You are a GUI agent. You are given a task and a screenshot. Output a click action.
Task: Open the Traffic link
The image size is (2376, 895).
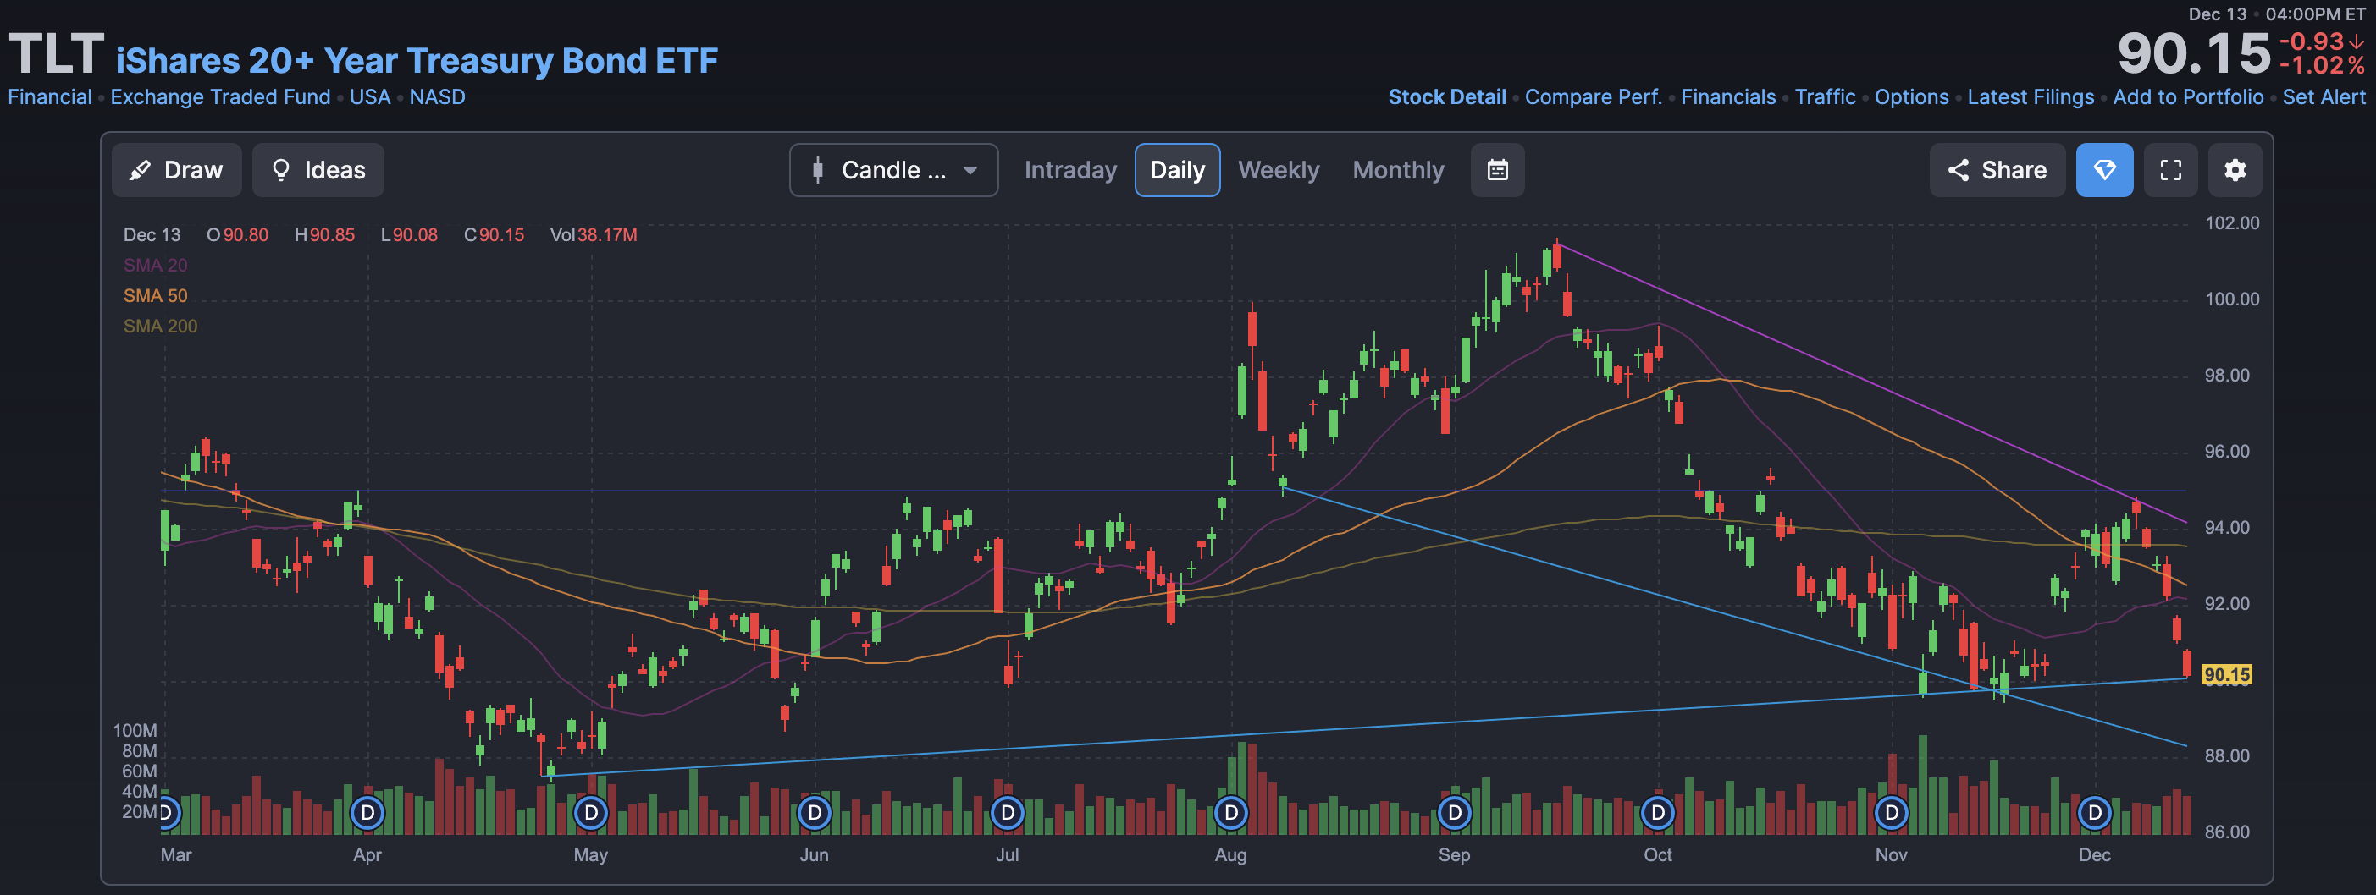tap(1825, 96)
